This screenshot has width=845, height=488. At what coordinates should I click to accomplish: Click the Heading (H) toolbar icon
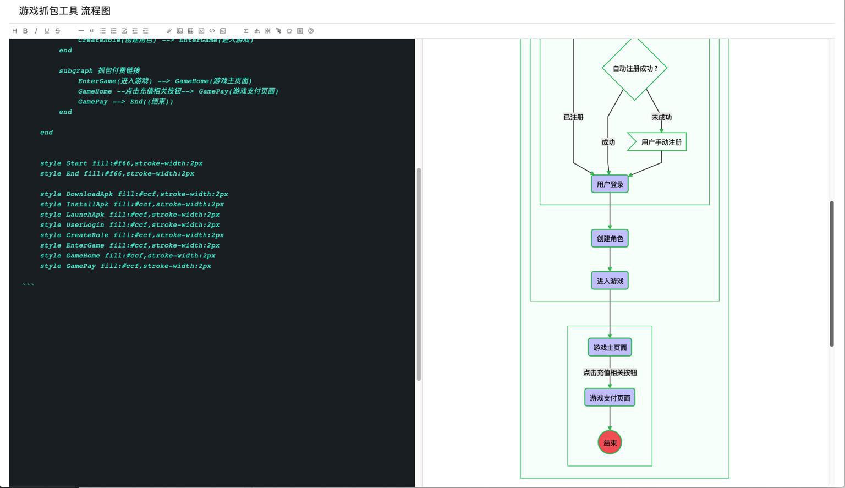click(x=14, y=31)
